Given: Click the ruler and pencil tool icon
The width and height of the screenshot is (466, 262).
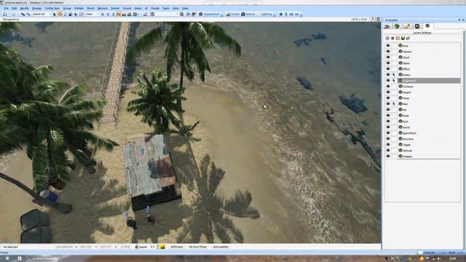Looking at the screenshot, I should pos(146,14).
